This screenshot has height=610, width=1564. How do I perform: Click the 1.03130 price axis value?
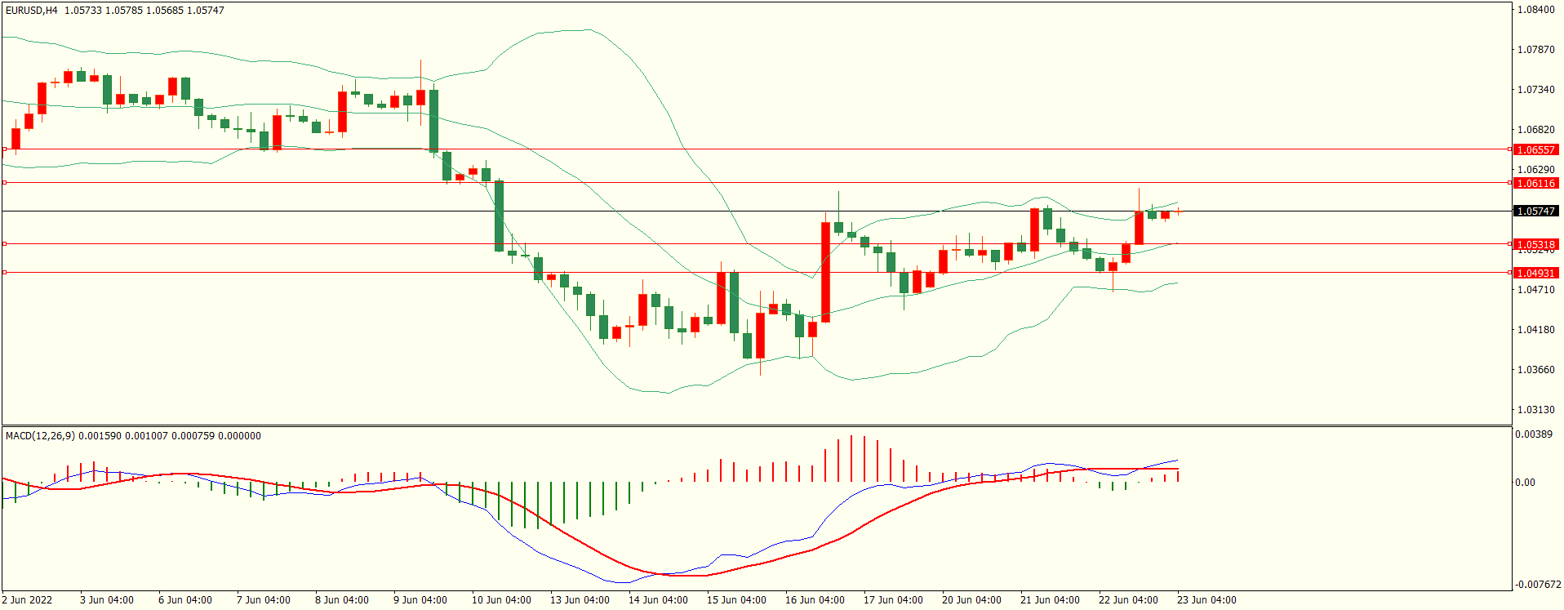(1535, 410)
